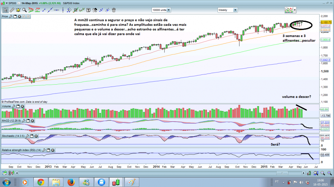The width and height of the screenshot is (334, 187).
Task: Open Google Chrome from the taskbar
Action: point(41,182)
